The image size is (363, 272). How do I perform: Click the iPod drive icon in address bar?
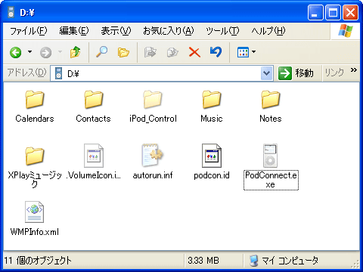58,73
